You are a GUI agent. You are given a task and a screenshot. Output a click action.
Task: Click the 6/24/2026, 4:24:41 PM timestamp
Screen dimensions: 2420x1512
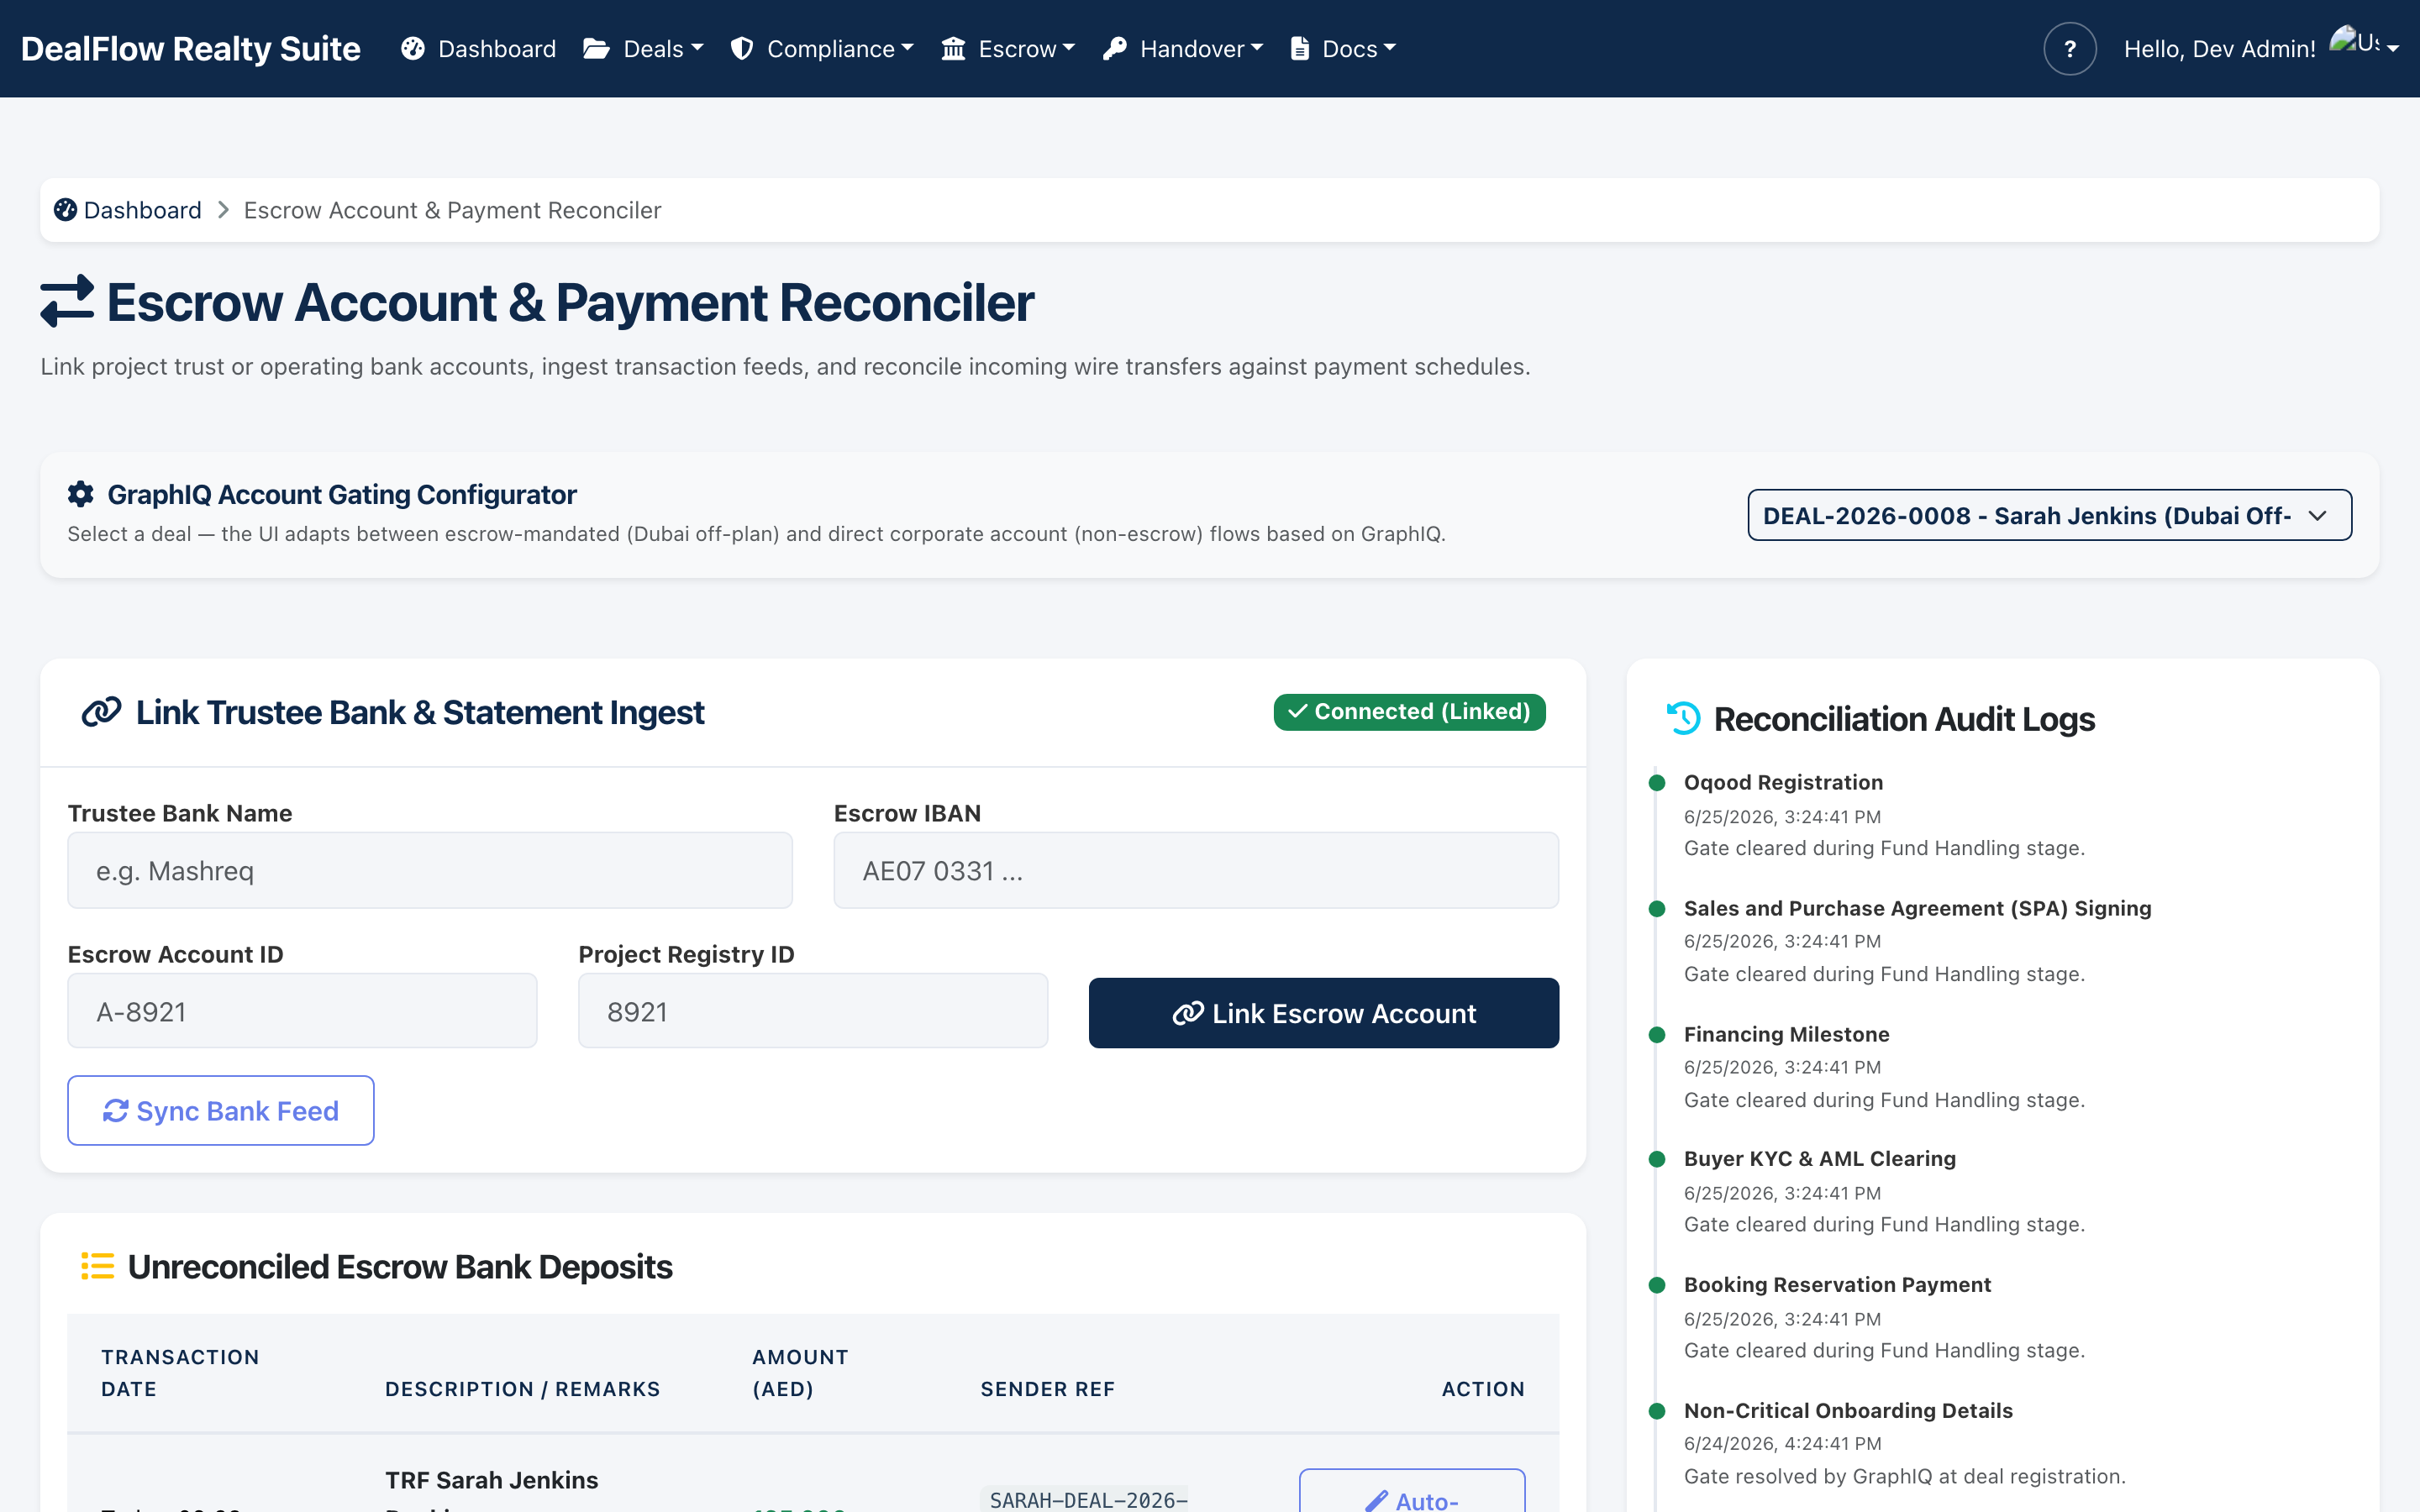coord(1782,1443)
